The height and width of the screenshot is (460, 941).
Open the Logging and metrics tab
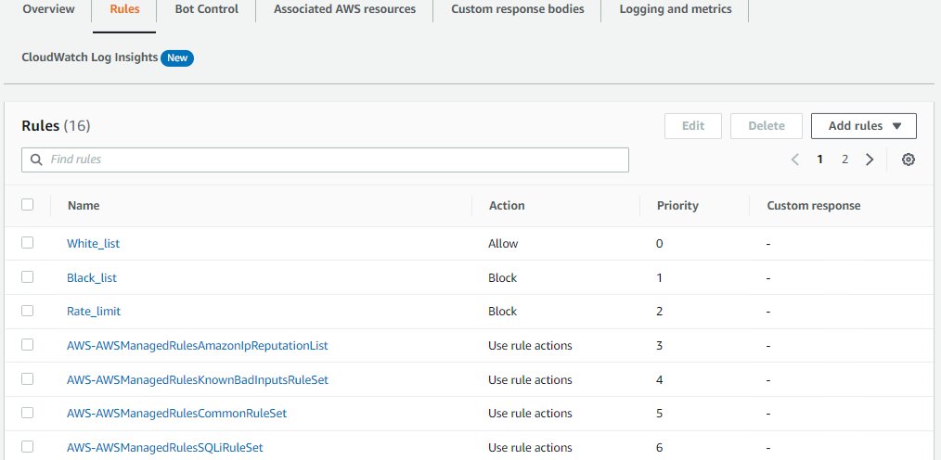coord(675,9)
